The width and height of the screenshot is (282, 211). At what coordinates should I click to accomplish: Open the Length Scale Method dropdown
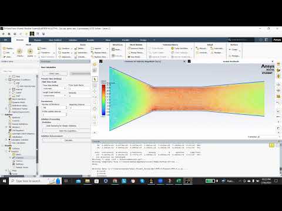[55, 96]
